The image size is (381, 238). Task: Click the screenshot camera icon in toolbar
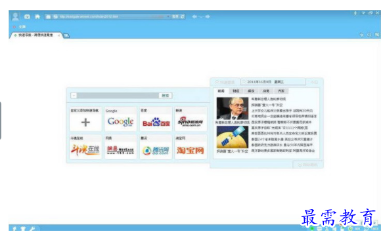tap(27, 17)
